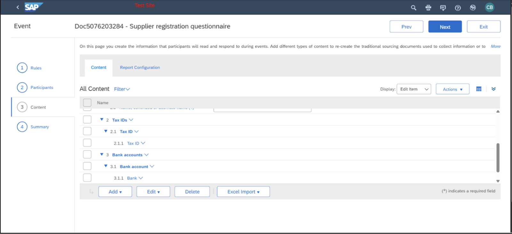Click the Name column header

[x=103, y=103]
